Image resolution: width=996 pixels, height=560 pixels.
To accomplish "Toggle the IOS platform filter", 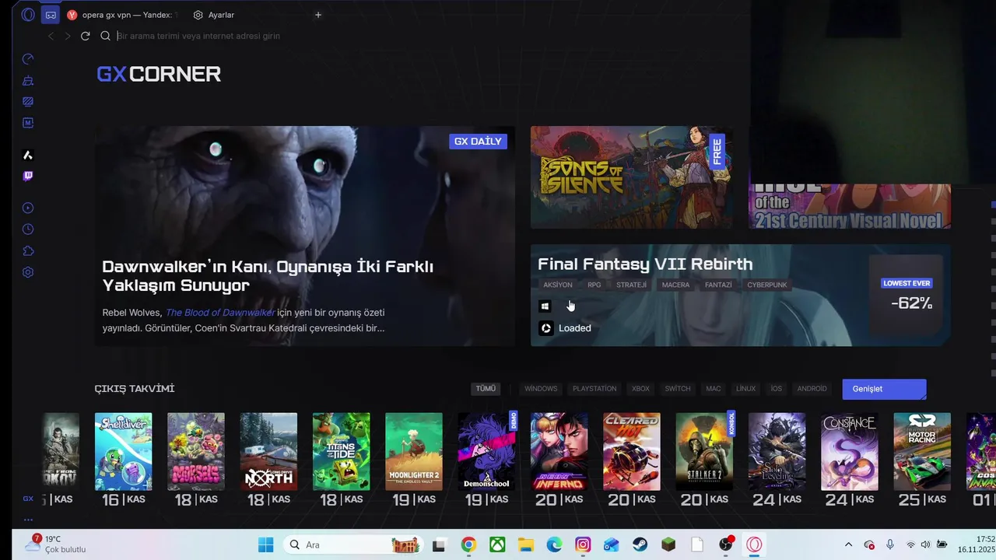I will click(776, 389).
